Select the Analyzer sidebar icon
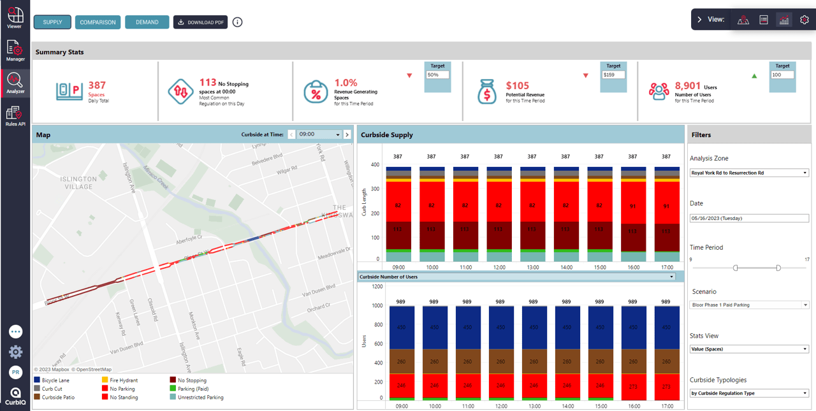 tap(14, 82)
